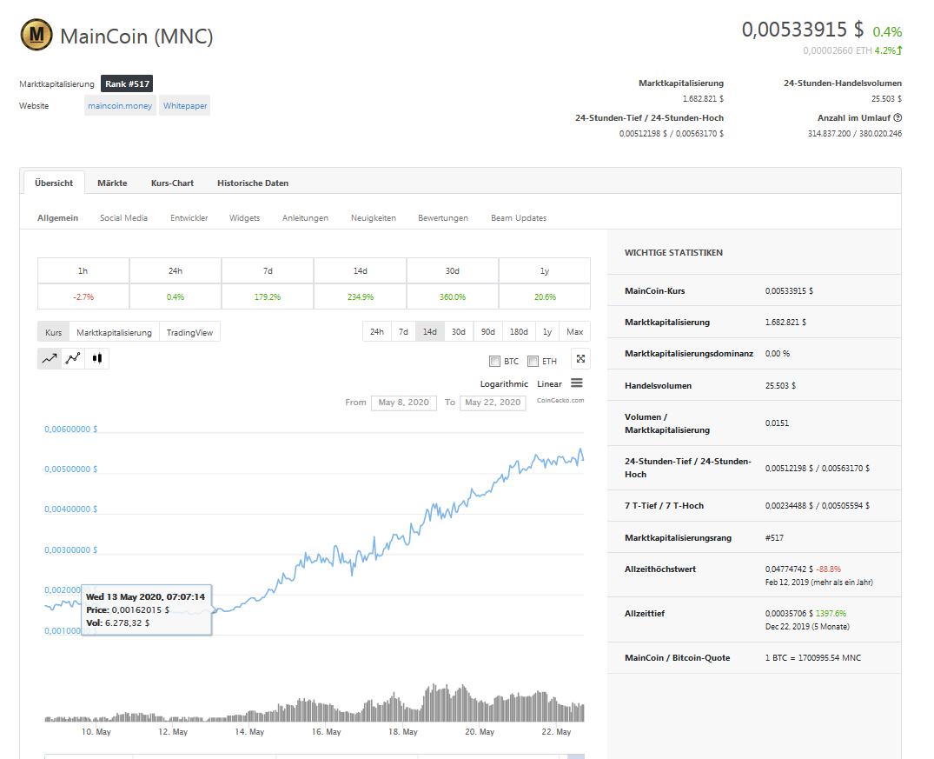Click the Volumen / Marktkapitalisierung value 0.0151
The height and width of the screenshot is (759, 934).
tap(777, 423)
